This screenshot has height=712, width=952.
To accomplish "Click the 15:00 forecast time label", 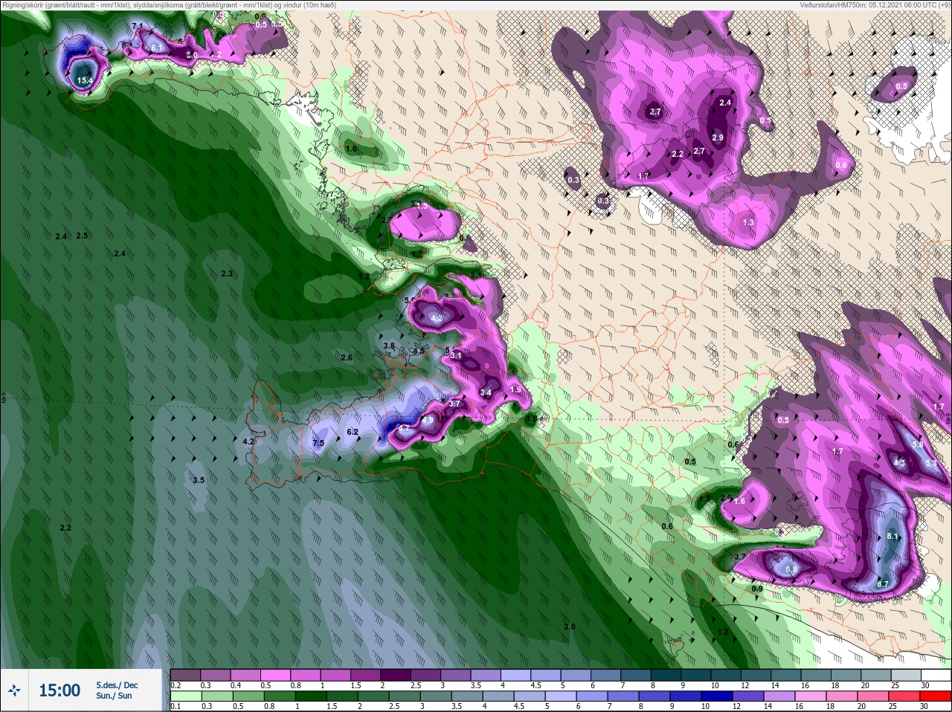I will pos(59,690).
